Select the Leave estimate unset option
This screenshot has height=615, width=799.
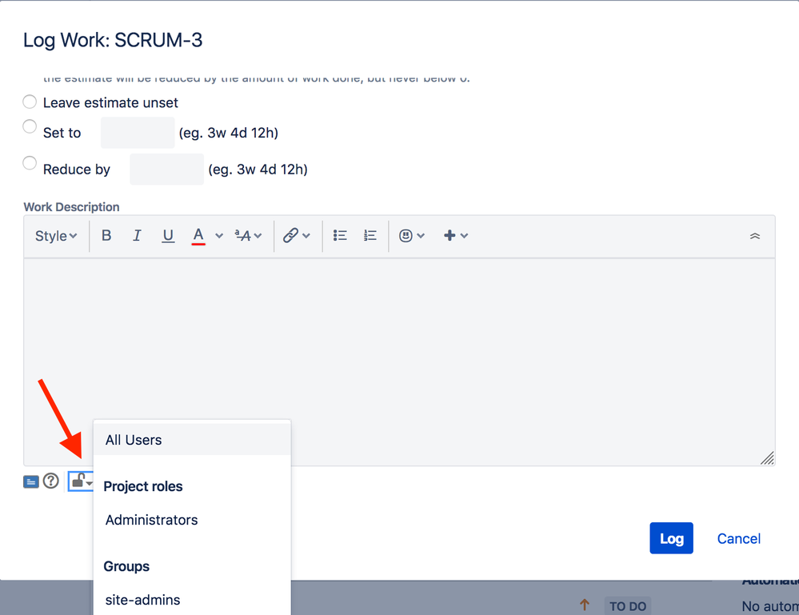pos(29,102)
